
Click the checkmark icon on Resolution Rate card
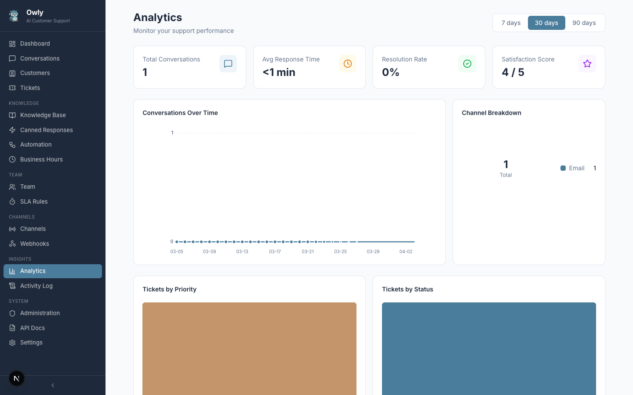pos(467,64)
